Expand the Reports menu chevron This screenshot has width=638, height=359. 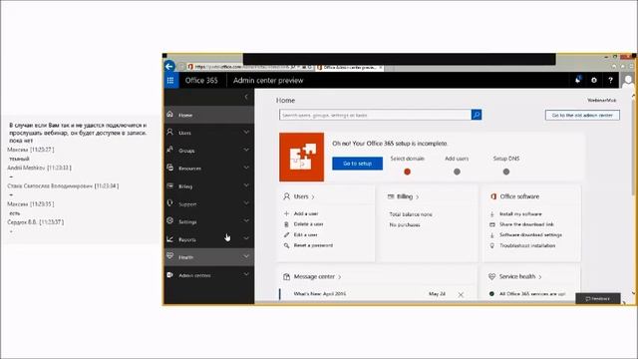point(246,238)
